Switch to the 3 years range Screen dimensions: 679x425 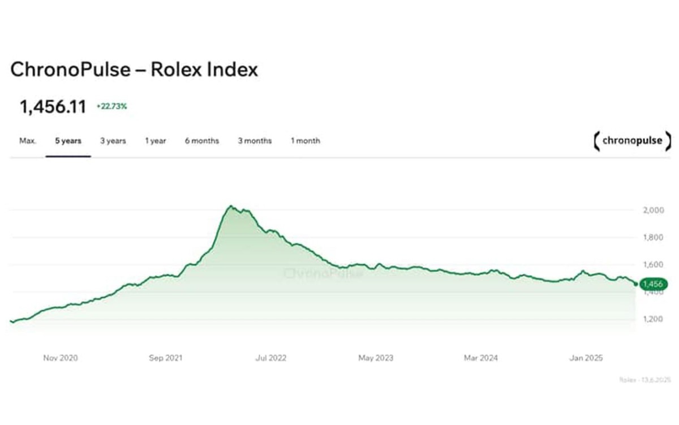point(113,141)
